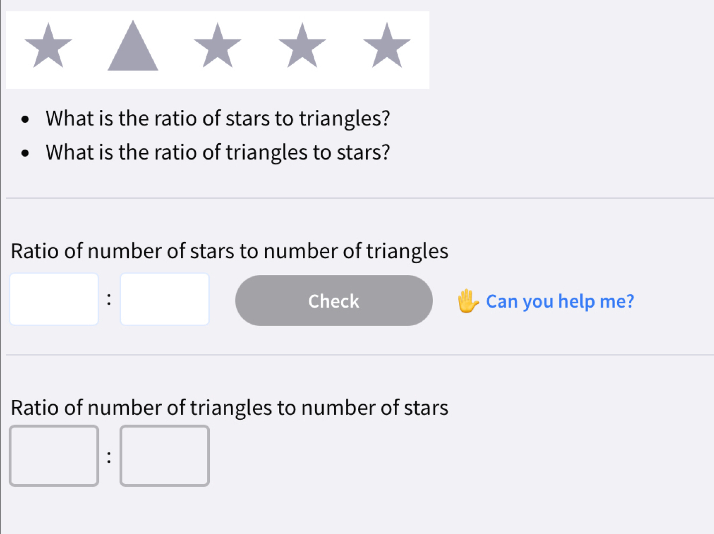Click the fourth shape in the row
The image size is (714, 534).
(302, 46)
